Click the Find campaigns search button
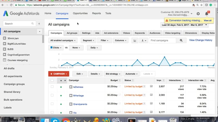Screen dimensions: 218x122 tap(181, 40)
